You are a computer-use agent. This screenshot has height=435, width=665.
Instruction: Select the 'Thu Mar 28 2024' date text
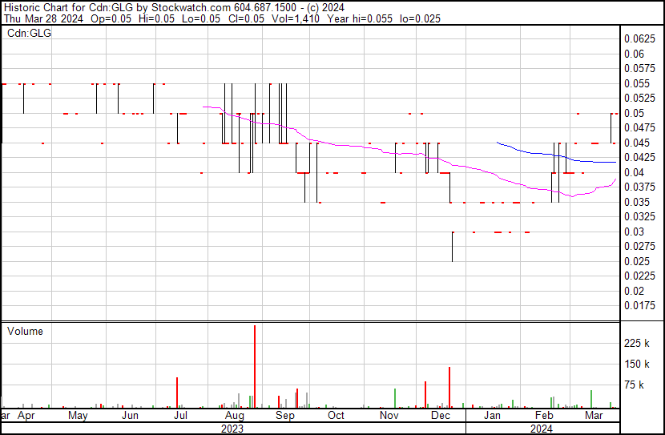[x=44, y=18]
